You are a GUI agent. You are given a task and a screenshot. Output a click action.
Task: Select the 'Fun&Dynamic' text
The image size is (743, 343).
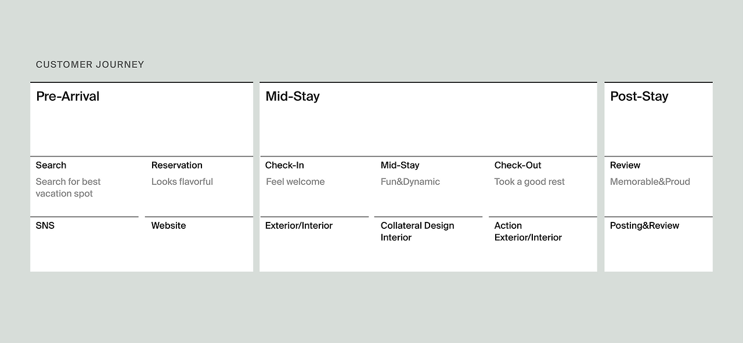(x=410, y=182)
